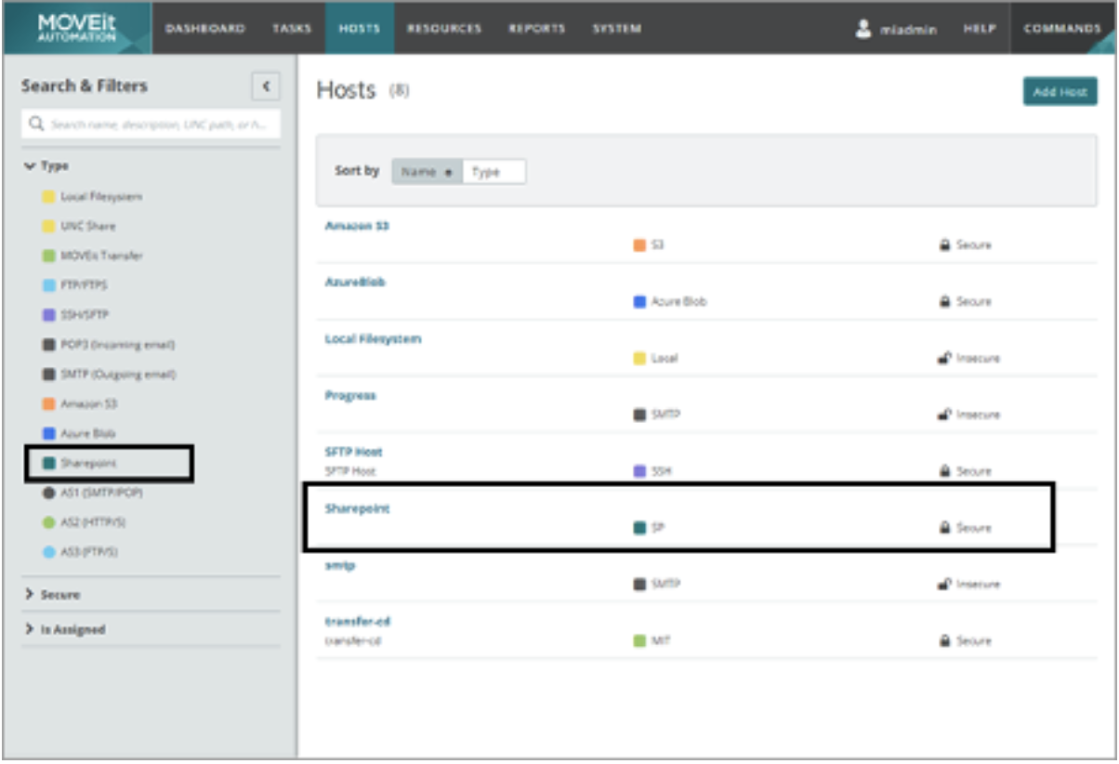Click Insecure lock icon in Local Filesystem row

tap(945, 359)
